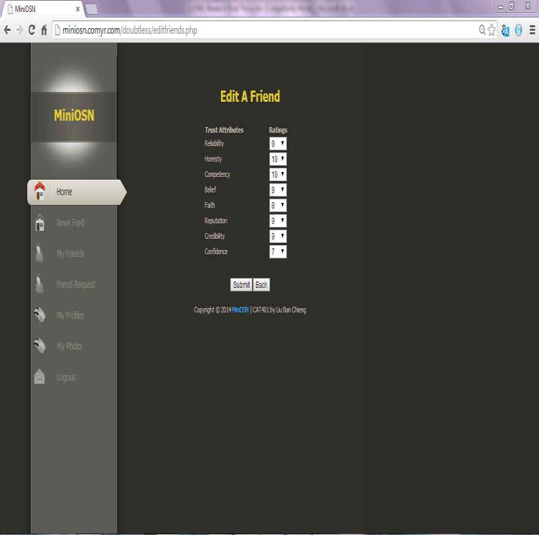This screenshot has width=539, height=535.
Task: Go back using the Back button
Action: pyautogui.click(x=261, y=285)
